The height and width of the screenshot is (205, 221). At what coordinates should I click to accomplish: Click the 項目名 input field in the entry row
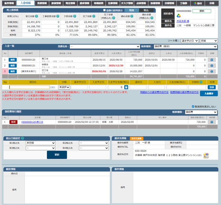pos(29,87)
